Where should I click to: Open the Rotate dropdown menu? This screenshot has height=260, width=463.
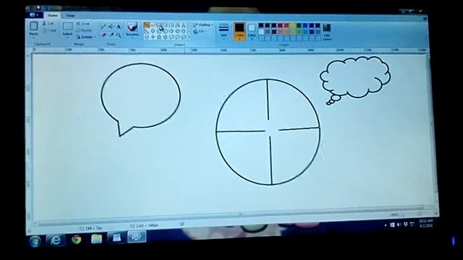86,37
